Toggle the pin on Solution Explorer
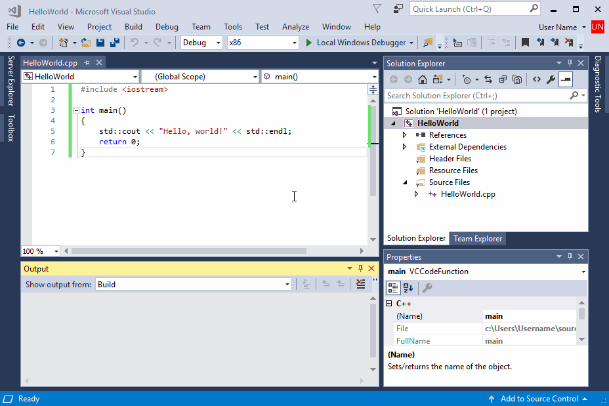Viewport: 609px width, 406px height. 570,63
